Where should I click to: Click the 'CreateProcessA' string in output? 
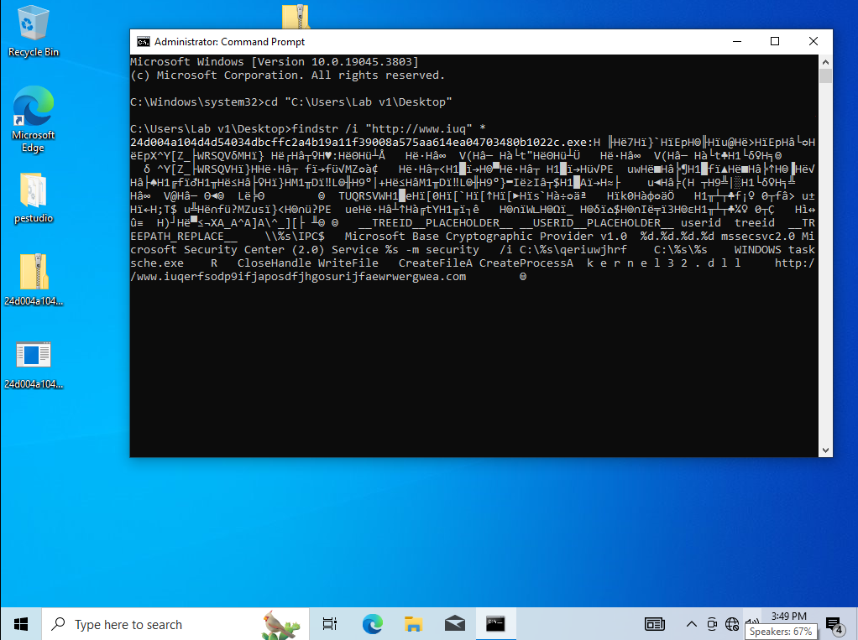(526, 263)
